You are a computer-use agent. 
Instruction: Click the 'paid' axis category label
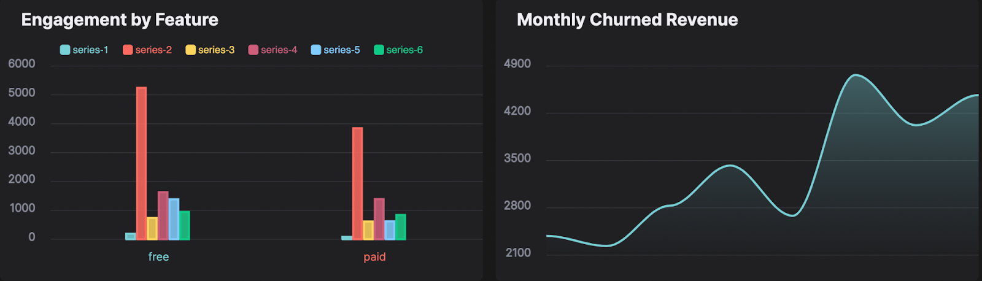point(374,256)
